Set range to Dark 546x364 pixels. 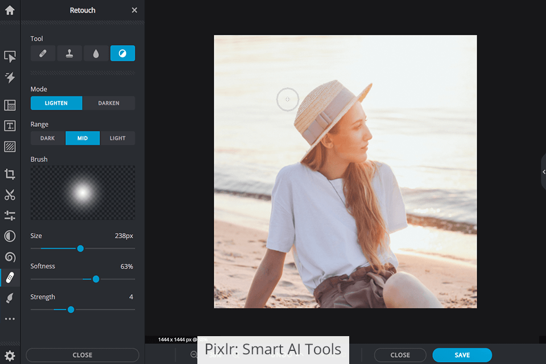(47, 138)
